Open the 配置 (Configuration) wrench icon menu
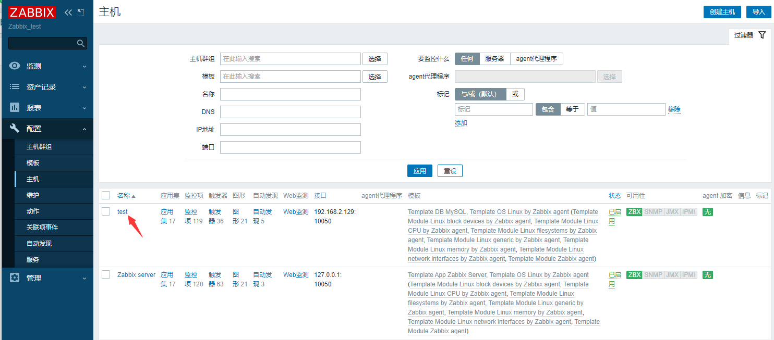774x340 pixels. [14, 129]
